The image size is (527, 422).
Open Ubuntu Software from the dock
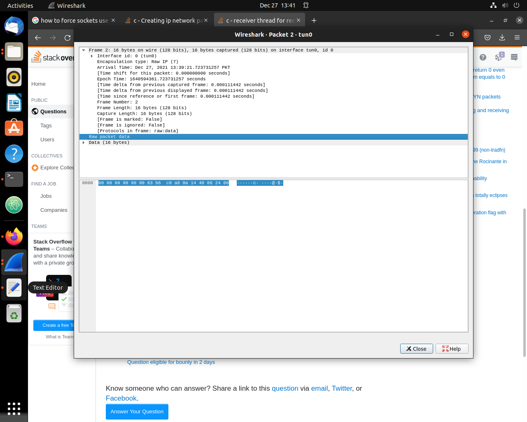pos(14,128)
